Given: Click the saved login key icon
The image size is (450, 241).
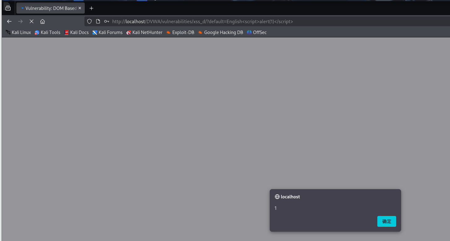Looking at the screenshot, I should click(107, 21).
